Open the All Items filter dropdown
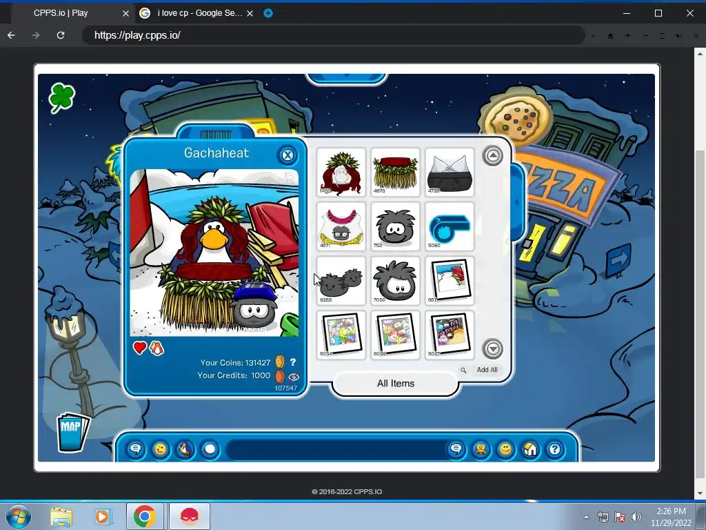This screenshot has width=706, height=530. [395, 384]
